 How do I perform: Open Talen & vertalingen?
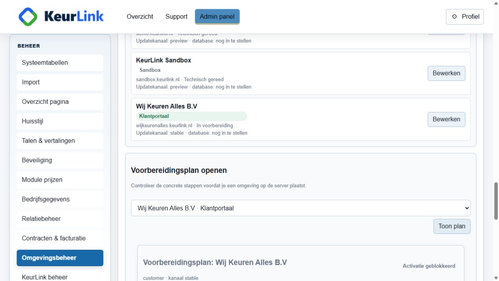click(60, 141)
